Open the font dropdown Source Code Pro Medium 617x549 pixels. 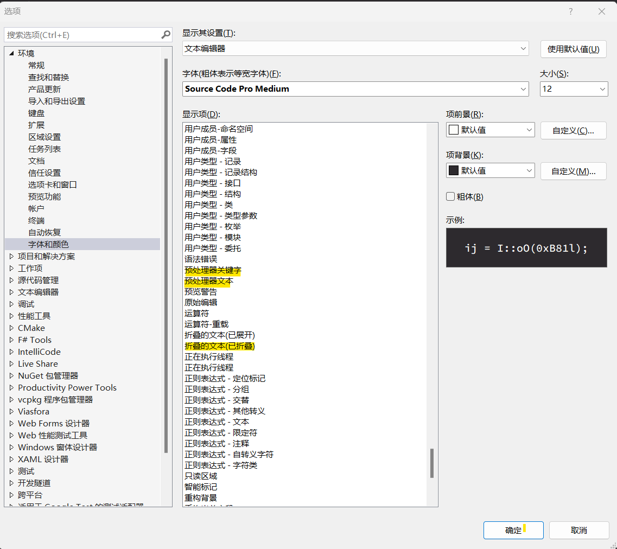tap(523, 89)
